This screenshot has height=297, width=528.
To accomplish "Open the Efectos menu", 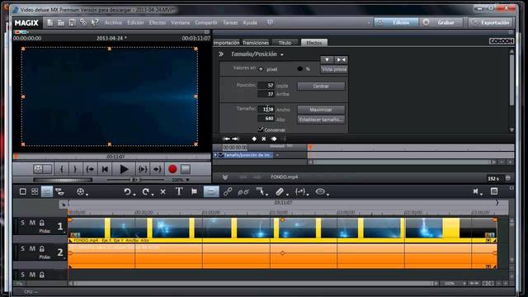I will [158, 22].
